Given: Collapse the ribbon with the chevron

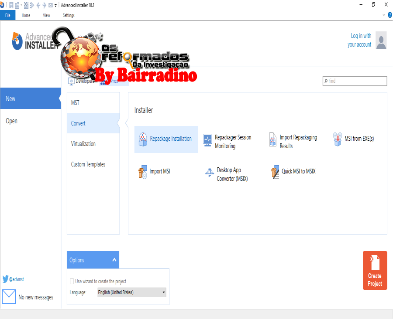Looking at the screenshot, I should 384,15.
